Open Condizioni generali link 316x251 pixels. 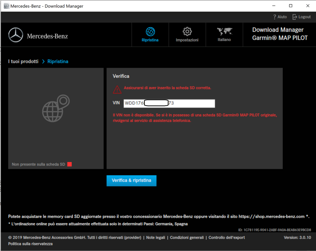coord(187,238)
